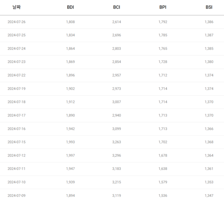Click BCI value 3,007
224x202 pixels.
pyautogui.click(x=116, y=102)
